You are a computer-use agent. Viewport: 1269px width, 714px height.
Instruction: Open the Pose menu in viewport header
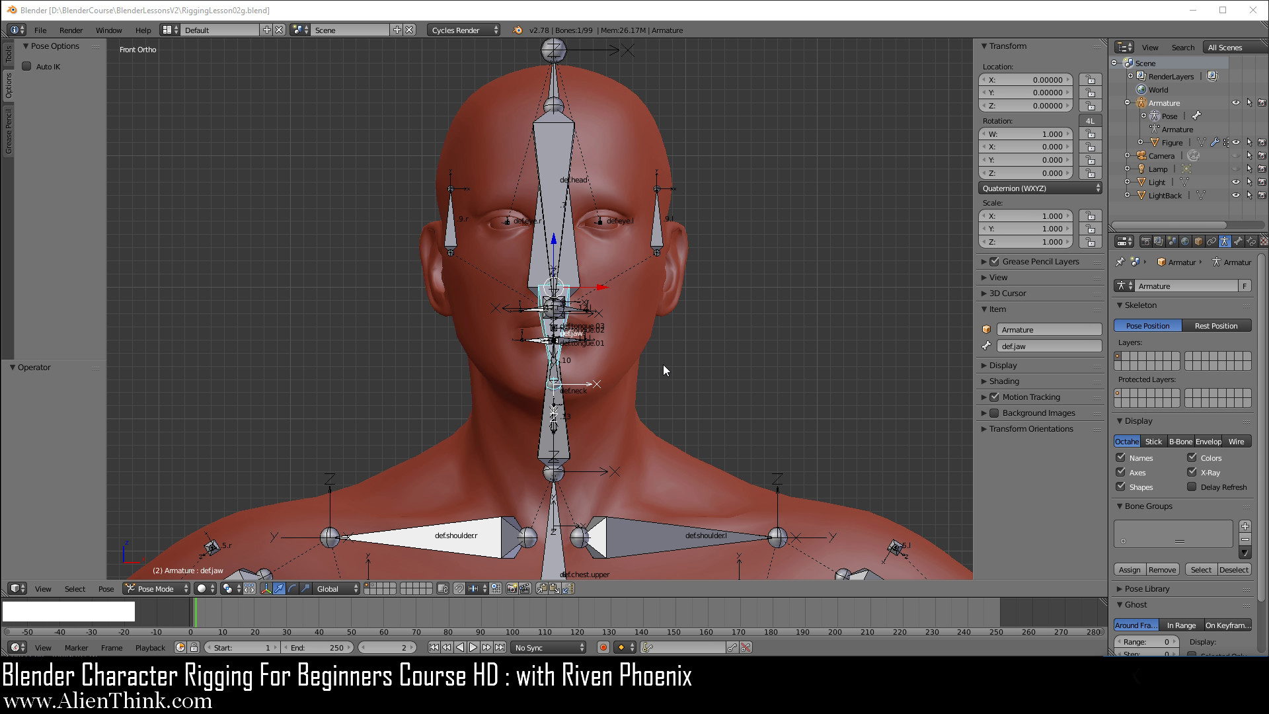[x=106, y=589]
